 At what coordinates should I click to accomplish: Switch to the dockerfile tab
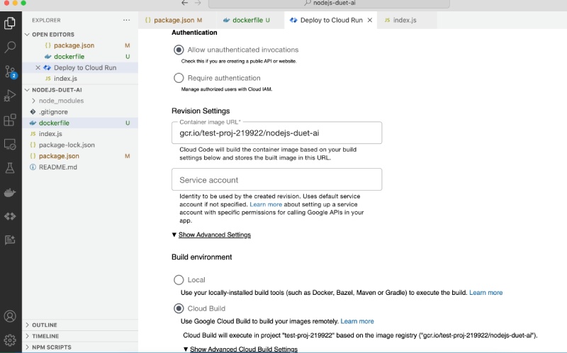(247, 21)
